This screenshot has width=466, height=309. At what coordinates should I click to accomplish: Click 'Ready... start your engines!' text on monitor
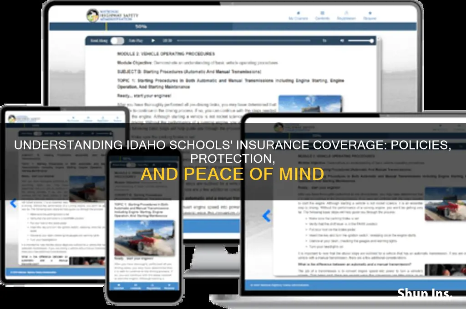pos(144,96)
